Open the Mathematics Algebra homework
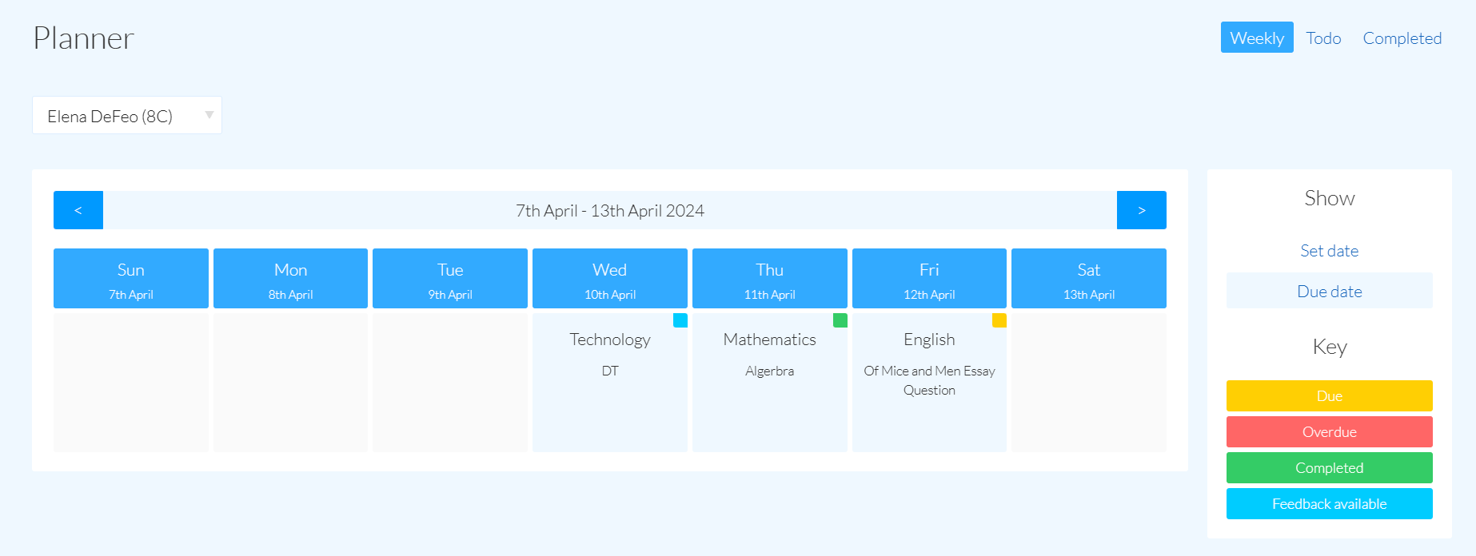The width and height of the screenshot is (1476, 556). pos(769,354)
